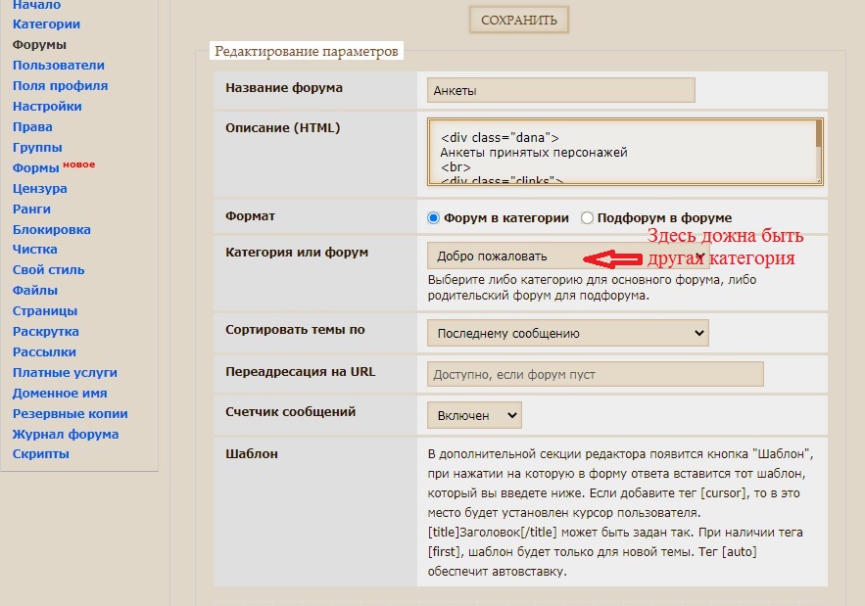Open the Рассылки section
Screen dimensions: 865x606
(44, 351)
